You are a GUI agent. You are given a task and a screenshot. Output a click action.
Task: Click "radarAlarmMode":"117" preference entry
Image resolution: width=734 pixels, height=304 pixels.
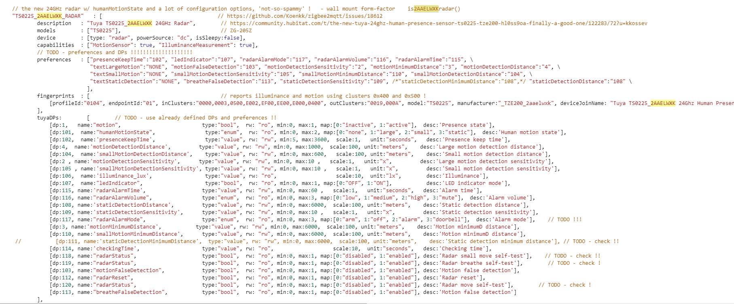[x=274, y=60]
